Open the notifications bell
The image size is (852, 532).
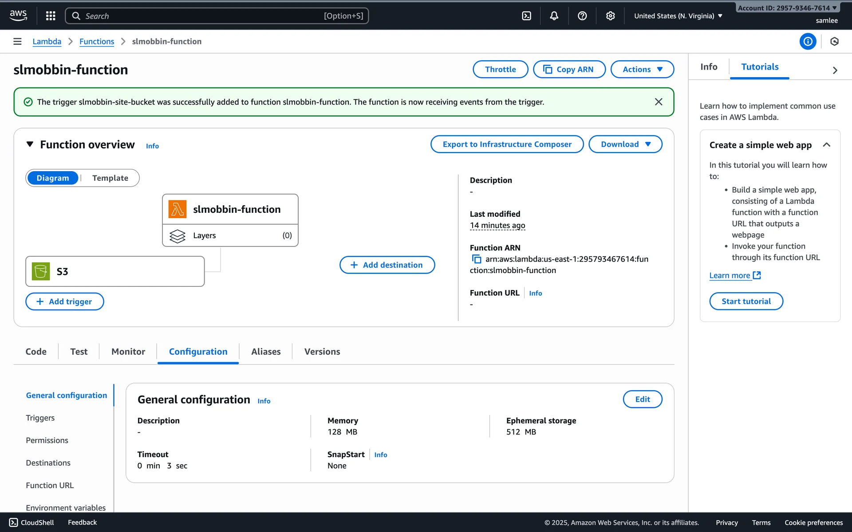(554, 16)
